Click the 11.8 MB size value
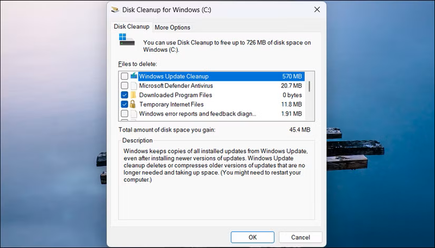 click(291, 104)
